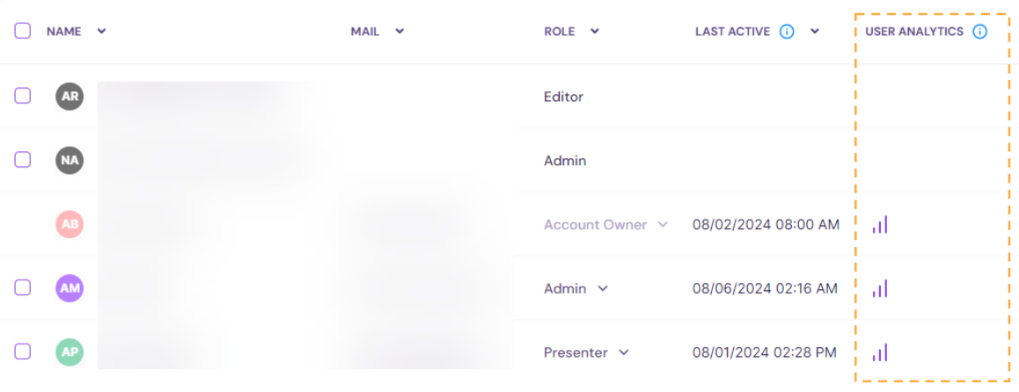Select the checkbox for the AR user
This screenshot has width=1019, height=392.
(x=23, y=96)
